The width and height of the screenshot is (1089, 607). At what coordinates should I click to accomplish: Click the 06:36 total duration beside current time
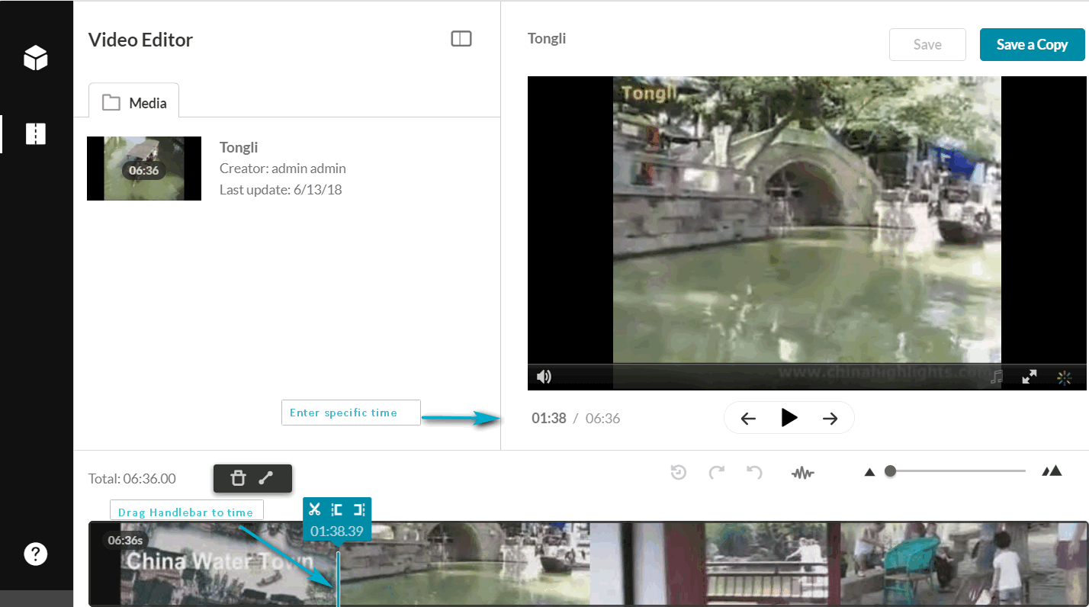602,418
